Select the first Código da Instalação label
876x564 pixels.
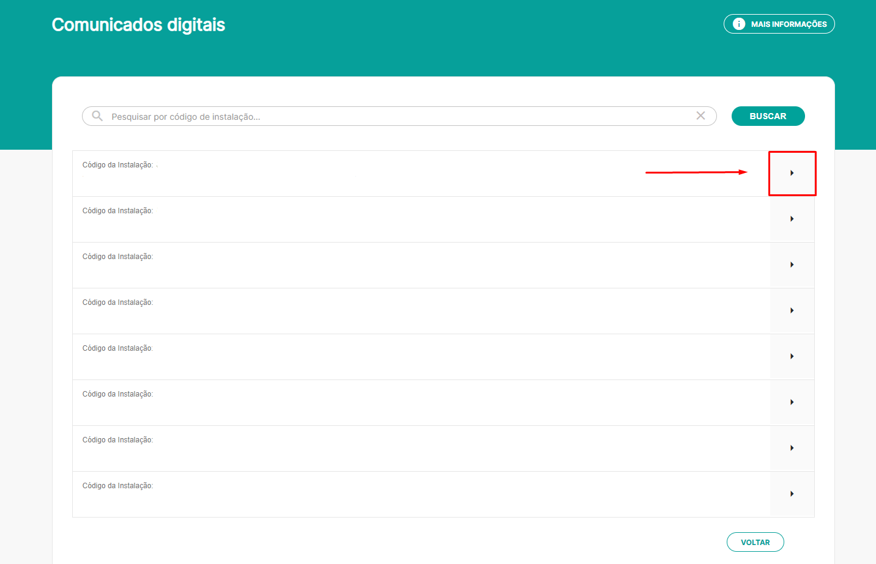tap(117, 165)
